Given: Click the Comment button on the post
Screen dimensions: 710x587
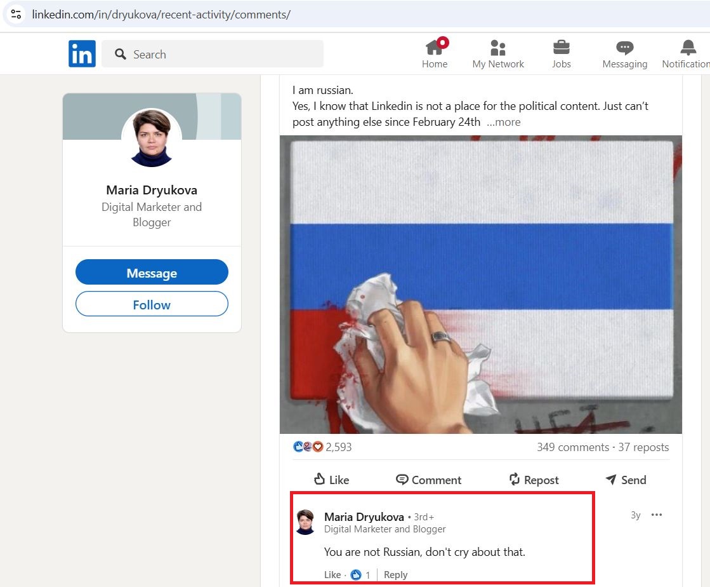Looking at the screenshot, I should (x=428, y=480).
